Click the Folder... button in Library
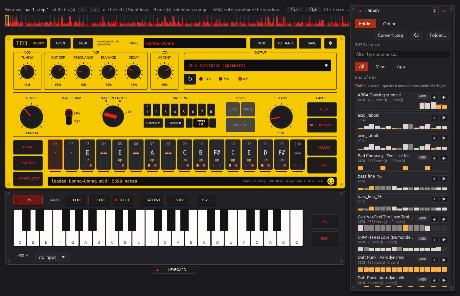The width and height of the screenshot is (460, 296). [x=438, y=35]
